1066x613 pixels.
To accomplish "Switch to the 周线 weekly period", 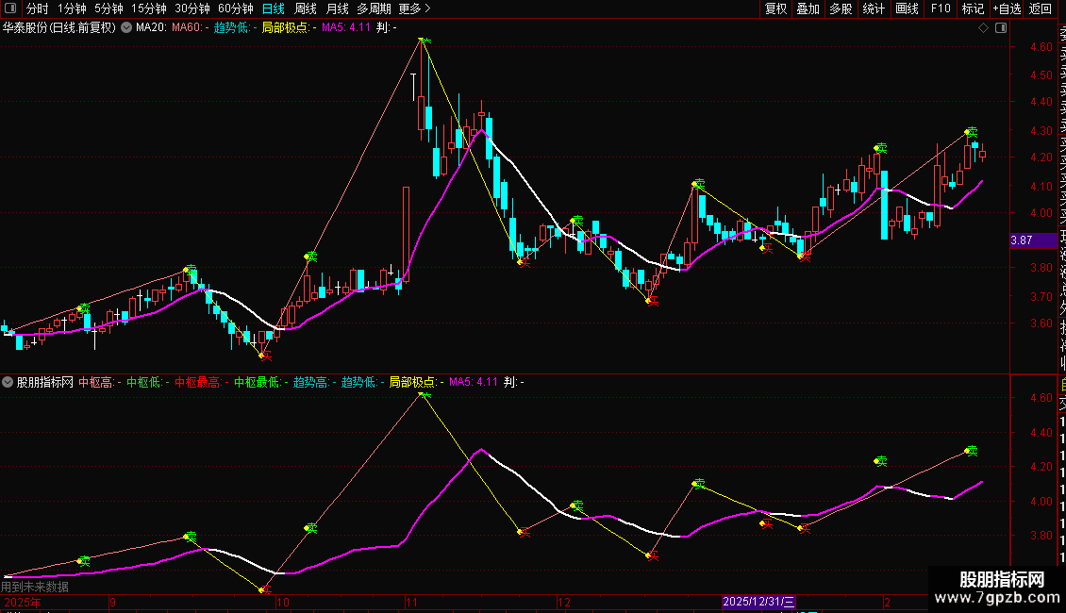I will click(x=306, y=8).
